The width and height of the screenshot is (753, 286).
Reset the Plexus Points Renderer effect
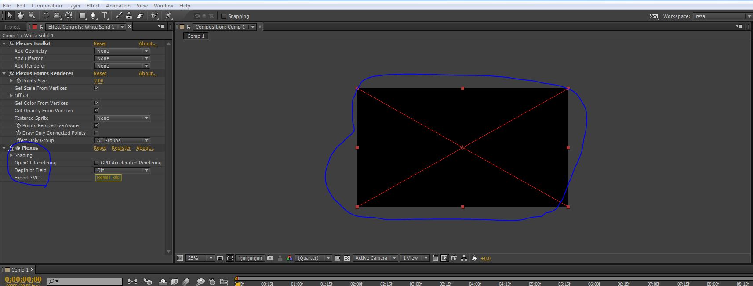pyautogui.click(x=100, y=73)
